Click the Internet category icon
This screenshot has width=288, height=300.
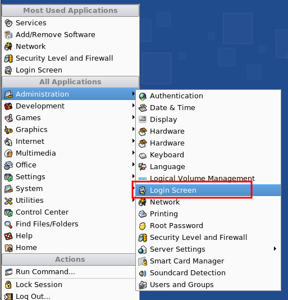pos(8,142)
